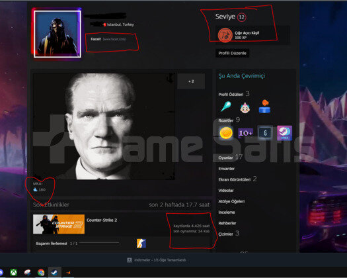Open the +2 more artworks tile
Screen dimensions: 347x278
[191, 81]
